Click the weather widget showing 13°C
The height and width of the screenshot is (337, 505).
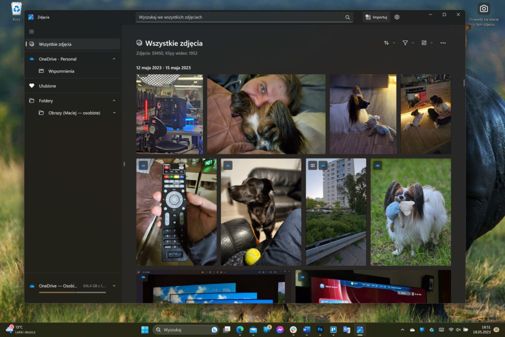click(x=21, y=329)
